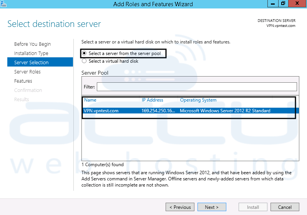Click the wizard icon in title bar
This screenshot has height=215, width=307.
point(3,4)
